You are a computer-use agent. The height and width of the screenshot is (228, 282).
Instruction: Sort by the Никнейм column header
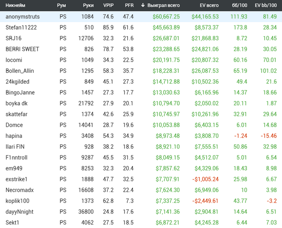[x=15, y=5]
